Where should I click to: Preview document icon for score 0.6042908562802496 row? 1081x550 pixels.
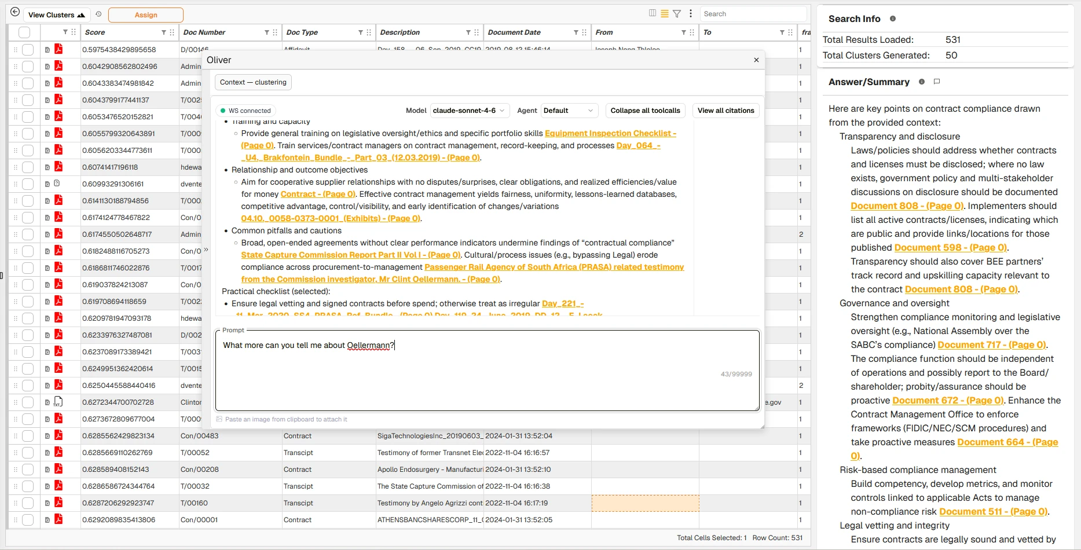click(x=47, y=67)
